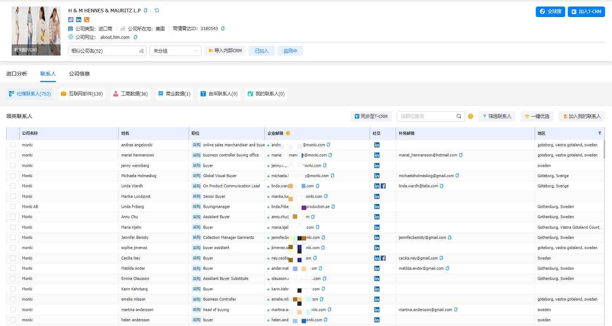
Task: Click the blue web link icon under company name
Action: pyautogui.click(x=71, y=20)
